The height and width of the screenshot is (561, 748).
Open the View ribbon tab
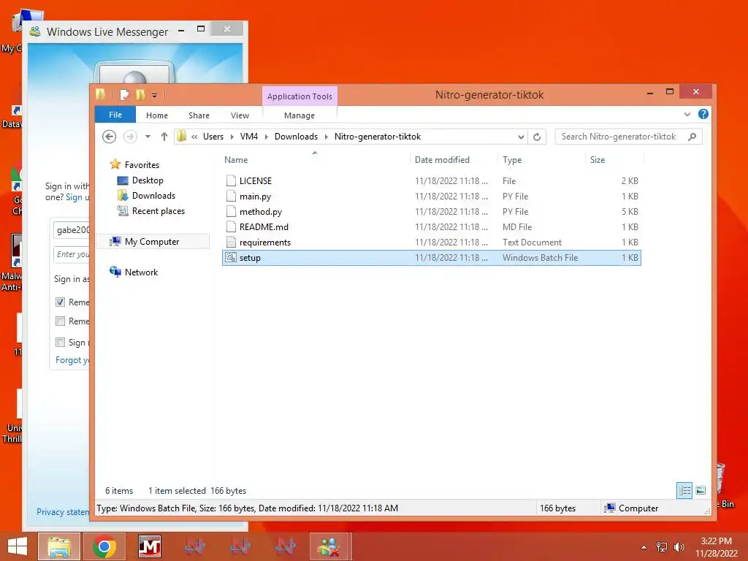(x=240, y=115)
